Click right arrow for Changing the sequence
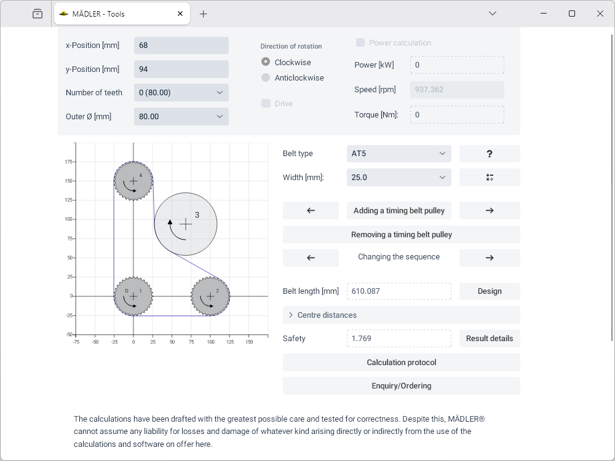Screen dimensions: 615x461 [490, 258]
